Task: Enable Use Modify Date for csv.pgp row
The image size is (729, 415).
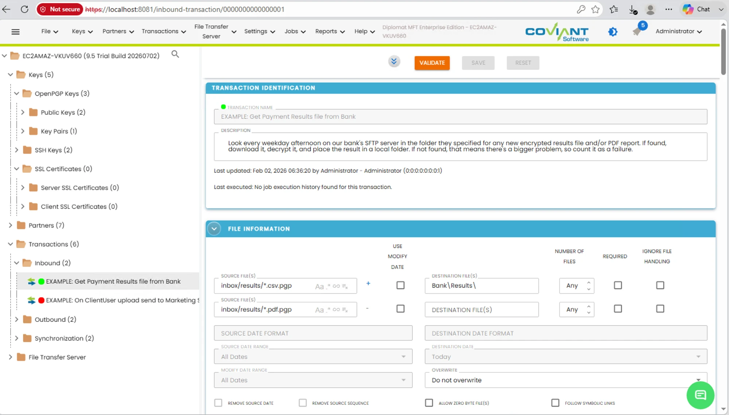Action: coord(400,285)
